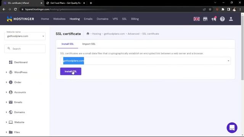
Task: Open the Domains top menu item
Action: [x=103, y=19]
